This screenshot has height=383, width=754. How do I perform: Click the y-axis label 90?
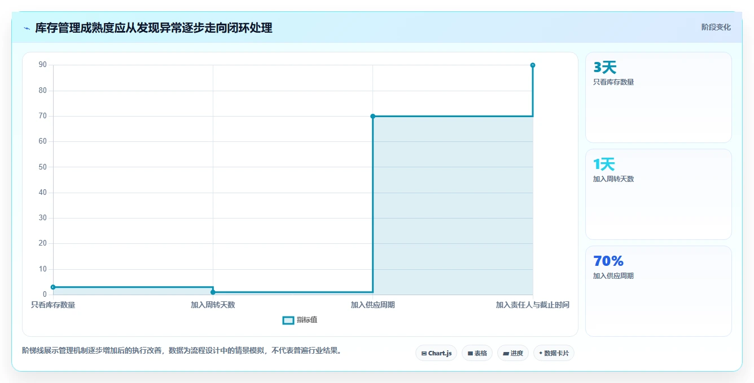coord(43,65)
